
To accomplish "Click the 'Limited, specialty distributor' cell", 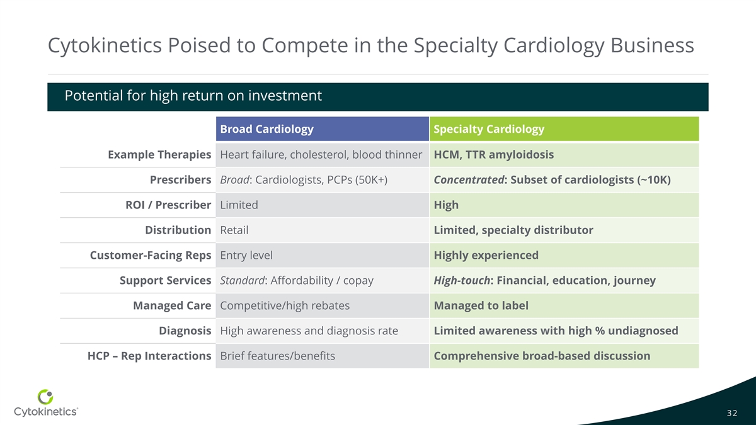I will coord(513,230).
